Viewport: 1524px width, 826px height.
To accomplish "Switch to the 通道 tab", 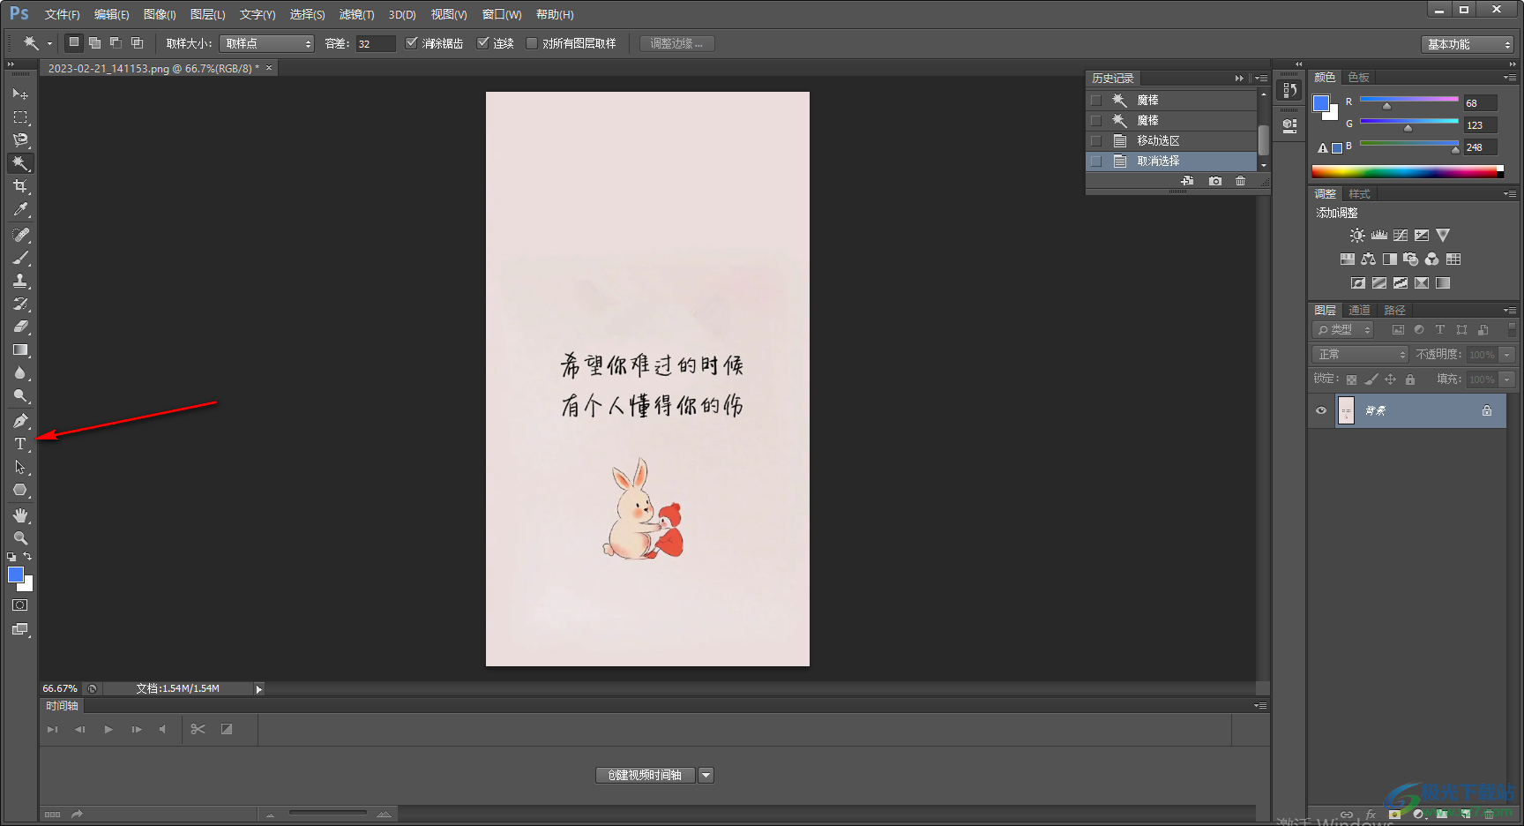I will coord(1359,310).
